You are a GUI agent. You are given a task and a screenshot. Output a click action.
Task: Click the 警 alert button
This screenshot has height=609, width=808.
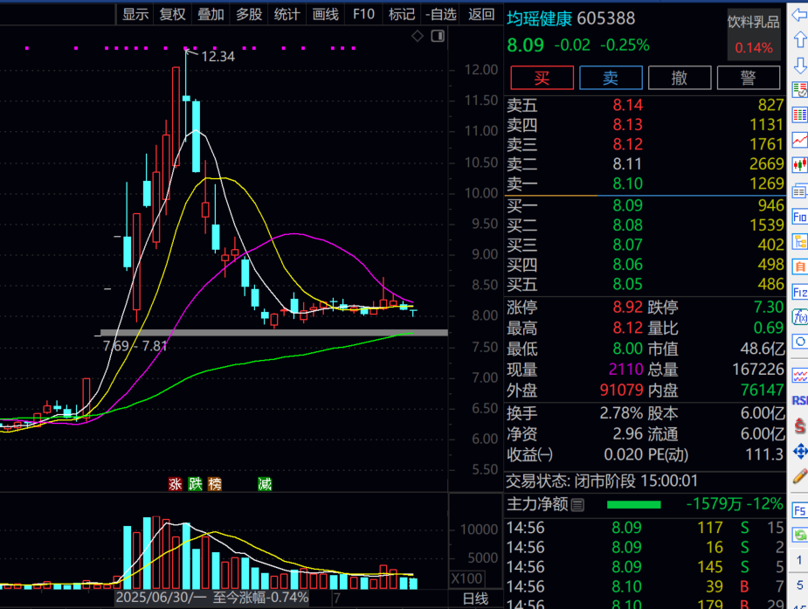749,78
